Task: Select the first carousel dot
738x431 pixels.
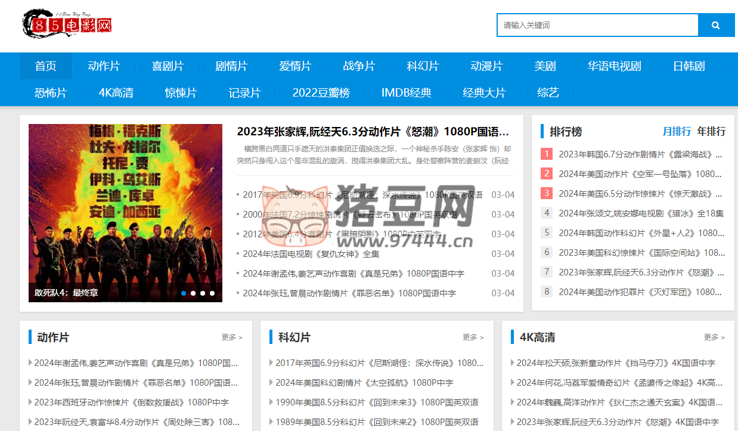Action: [184, 293]
